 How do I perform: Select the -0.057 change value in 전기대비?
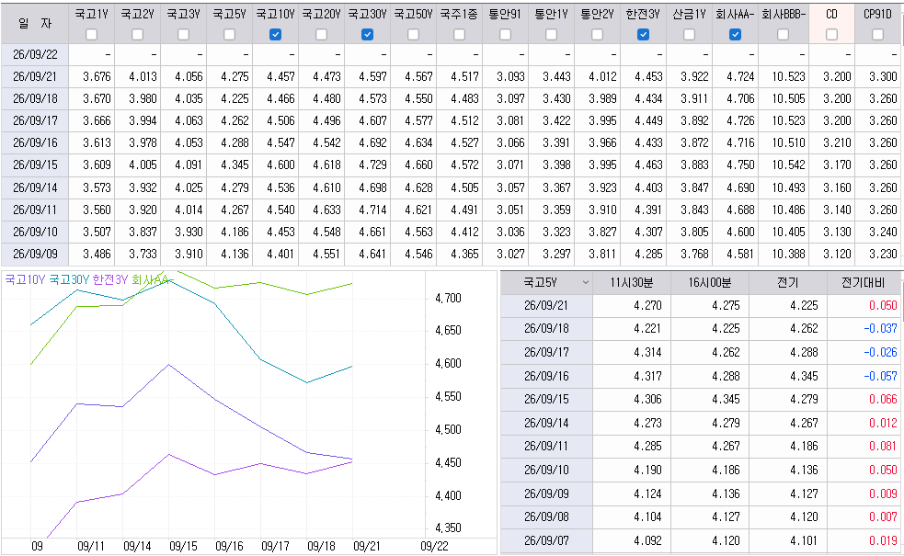(880, 376)
